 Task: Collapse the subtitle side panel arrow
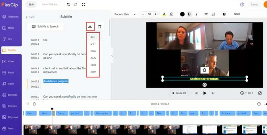click(112, 56)
